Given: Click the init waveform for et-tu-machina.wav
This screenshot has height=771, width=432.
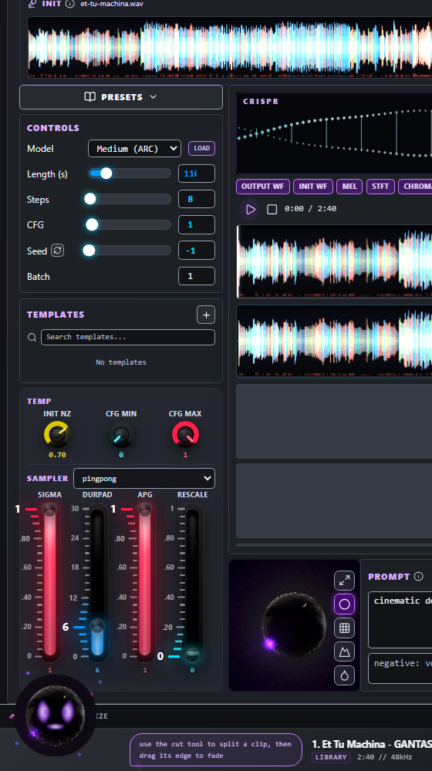Looking at the screenshot, I should (230, 47).
